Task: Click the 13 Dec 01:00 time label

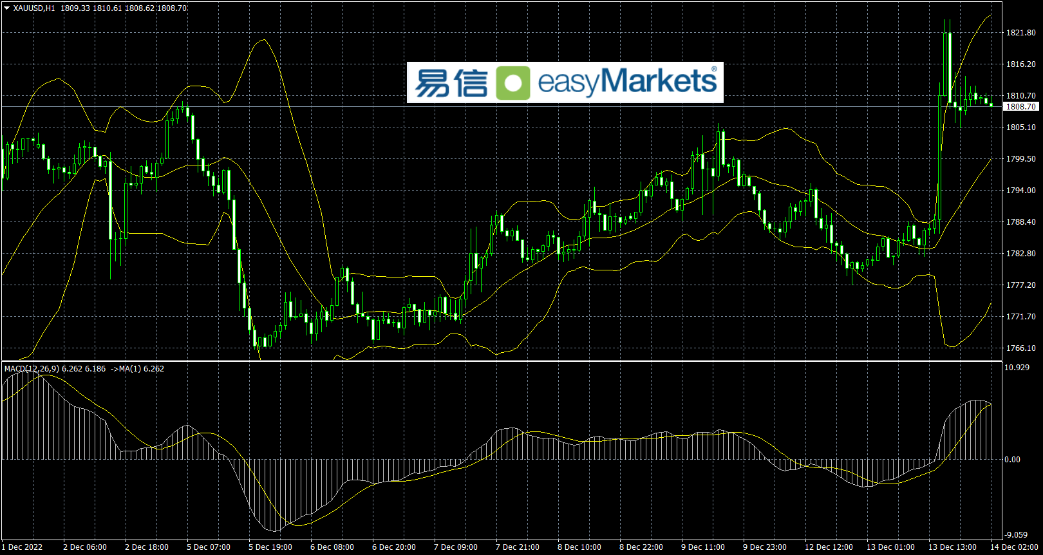Action: pyautogui.click(x=890, y=547)
